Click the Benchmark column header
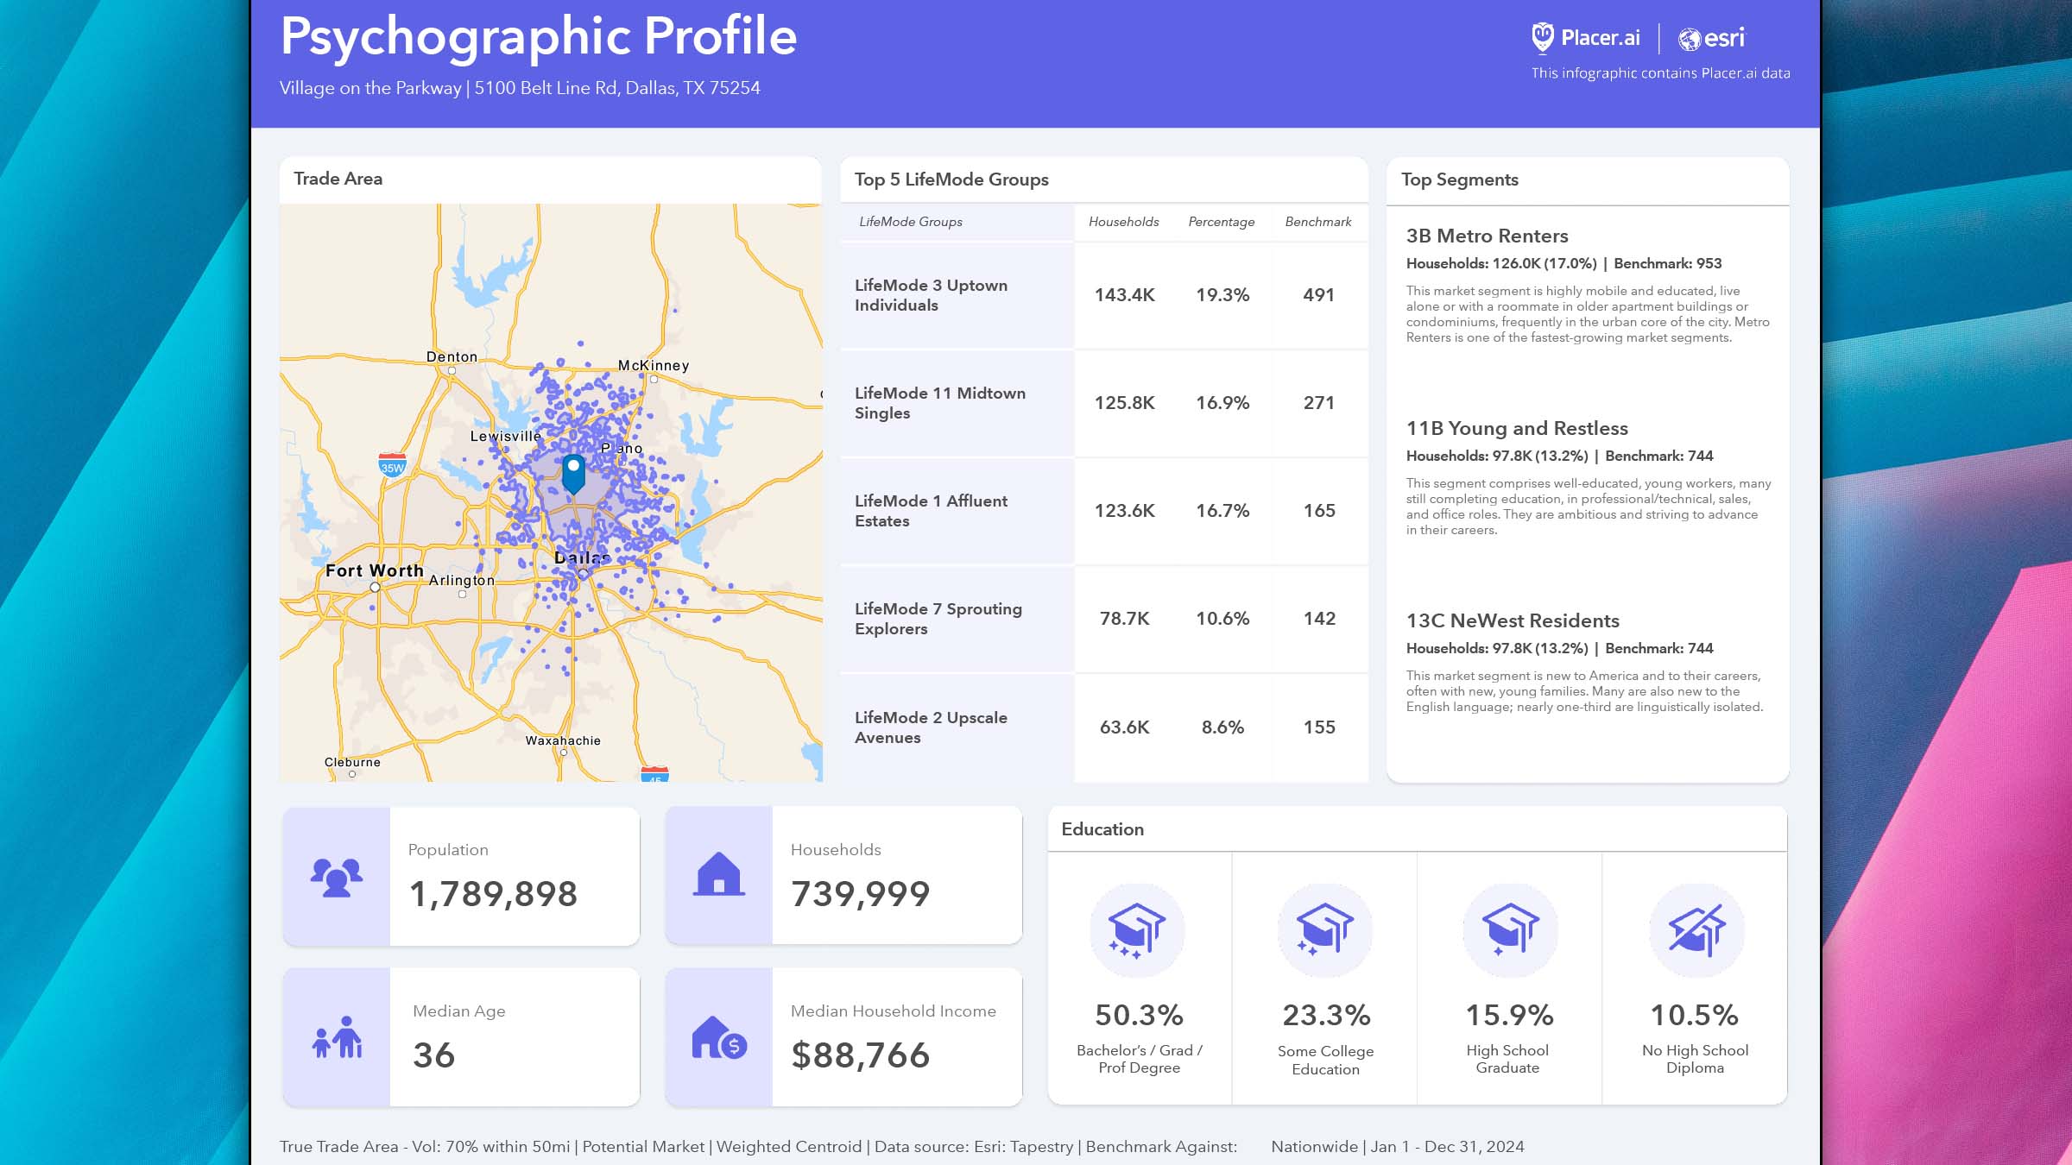Screen dimensions: 2072x1165 tap(1317, 222)
